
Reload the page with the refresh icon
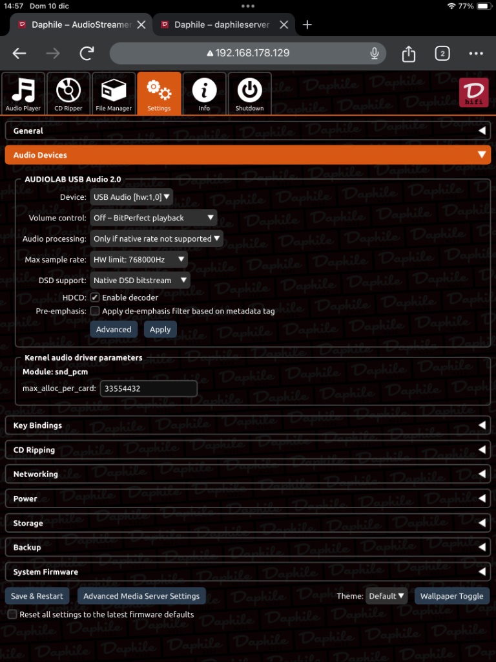click(x=87, y=53)
